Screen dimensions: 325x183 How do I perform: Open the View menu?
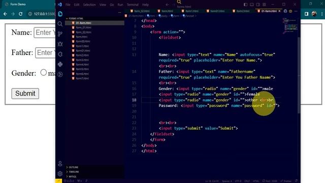coord(103,5)
